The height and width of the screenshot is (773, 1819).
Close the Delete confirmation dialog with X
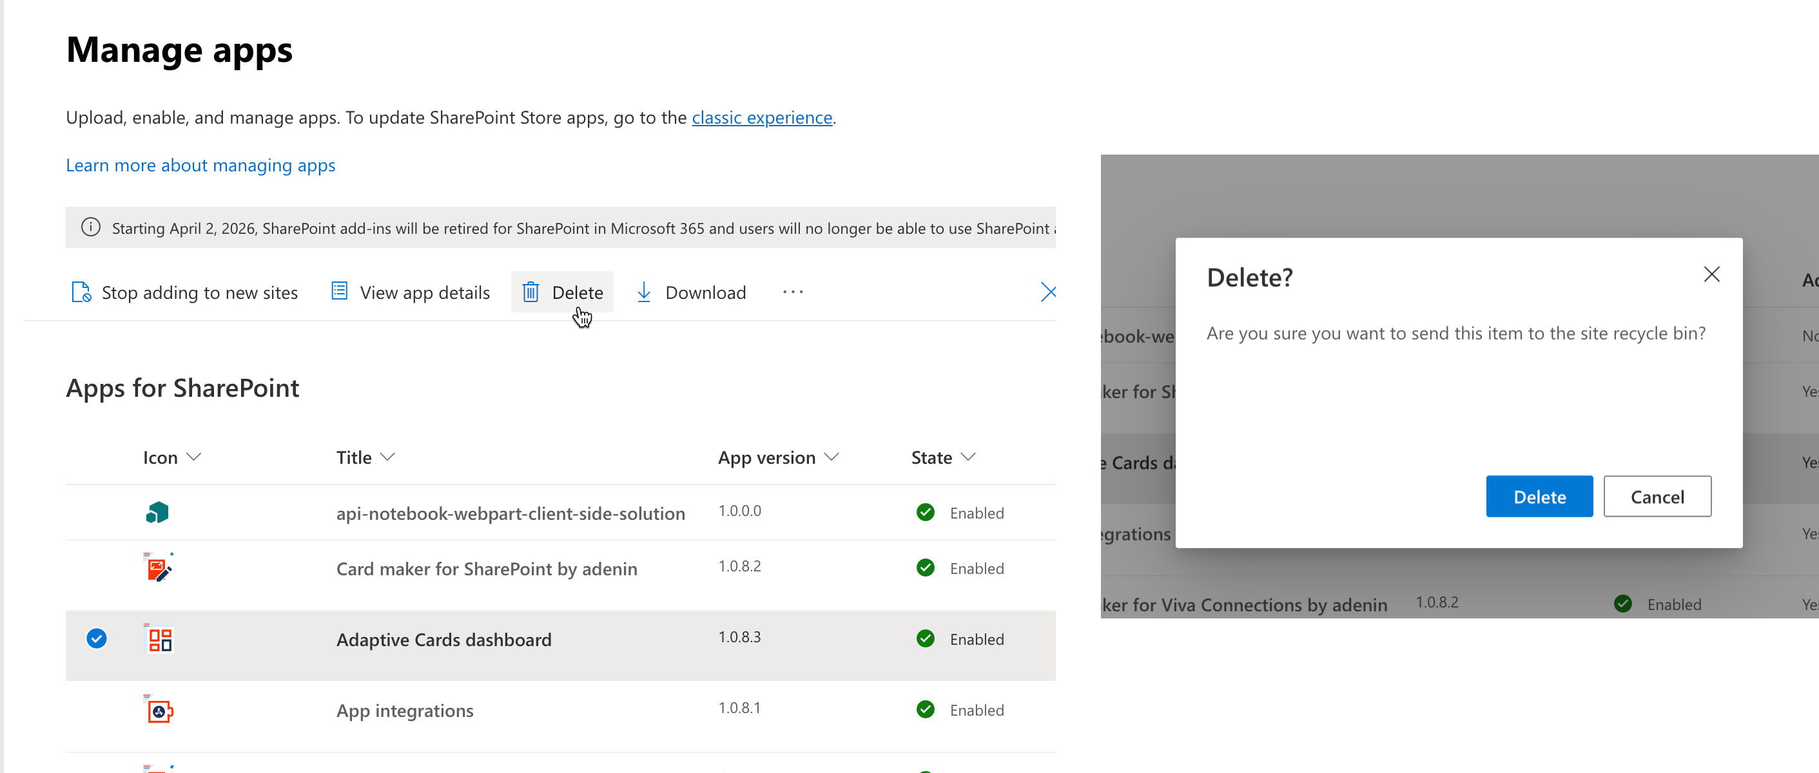click(1711, 274)
